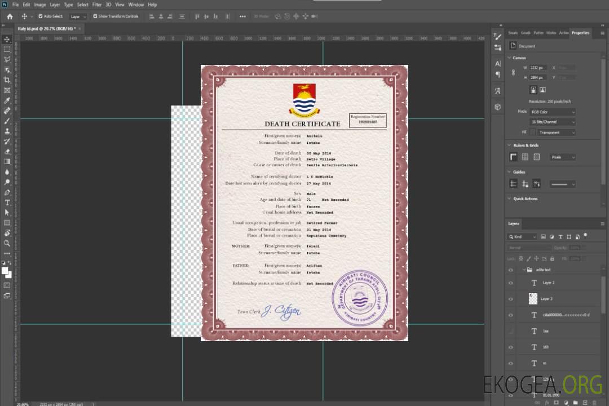Collapse the Quick Actions section
Viewport: 609px width, 406px height.
tap(509, 198)
